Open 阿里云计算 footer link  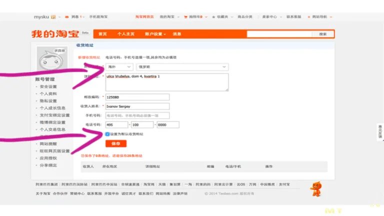(x=223, y=184)
